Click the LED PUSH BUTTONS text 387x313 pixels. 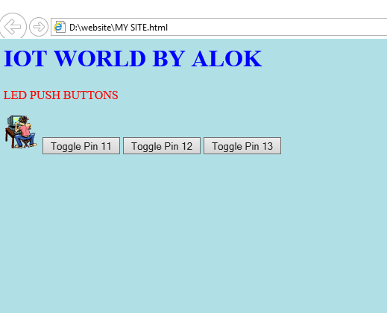(61, 95)
